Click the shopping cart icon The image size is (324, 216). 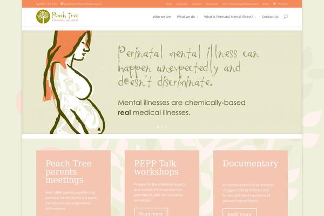pos(274,4)
